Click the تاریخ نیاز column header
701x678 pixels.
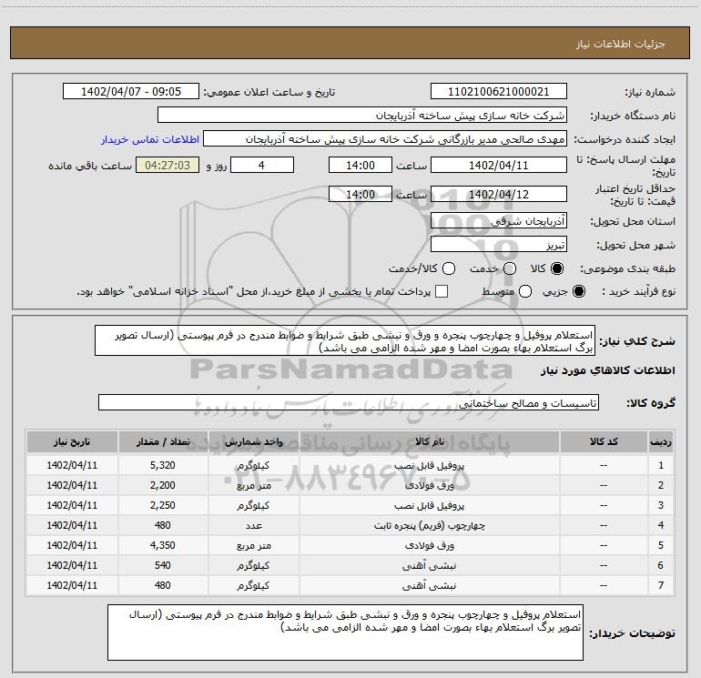click(x=72, y=442)
